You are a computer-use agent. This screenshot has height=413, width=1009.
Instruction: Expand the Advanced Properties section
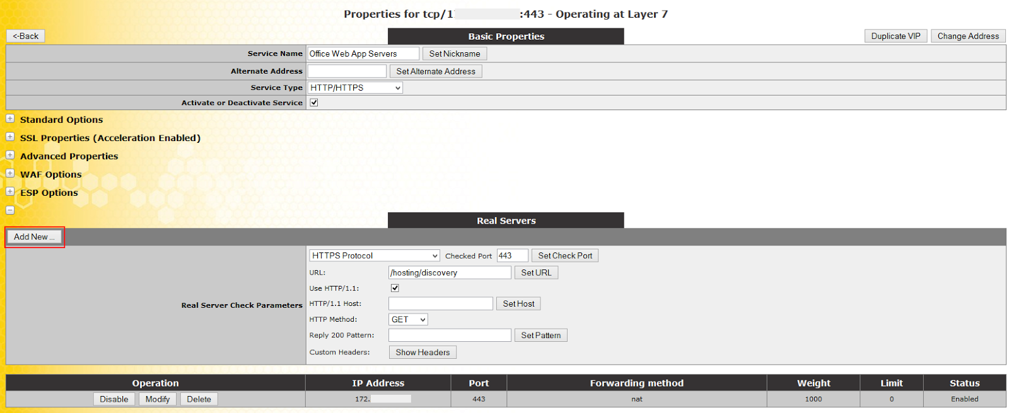[10, 155]
